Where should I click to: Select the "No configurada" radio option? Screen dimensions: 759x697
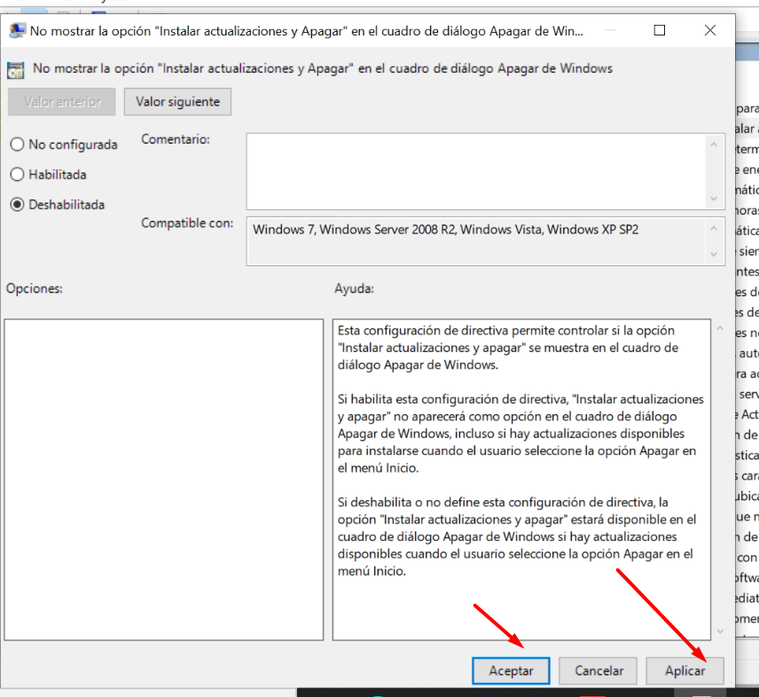[17, 145]
